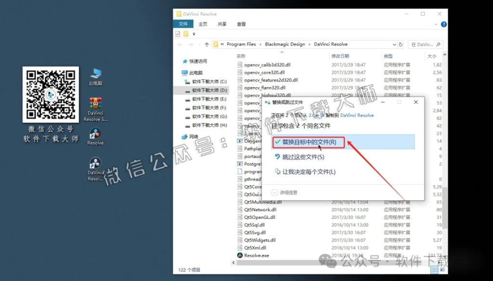
Task: Open the 文件 menu in Explorer
Action: click(183, 24)
